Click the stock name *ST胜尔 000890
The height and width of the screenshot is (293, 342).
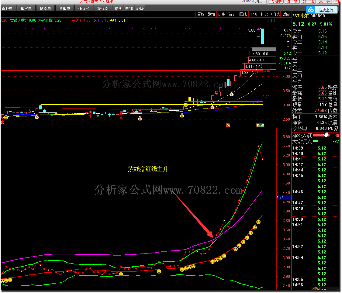309,16
